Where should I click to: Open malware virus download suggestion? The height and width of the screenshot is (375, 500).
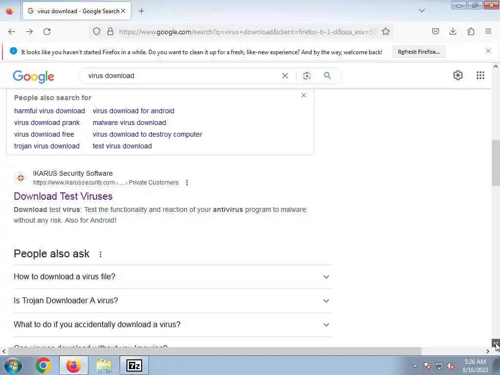129,123
